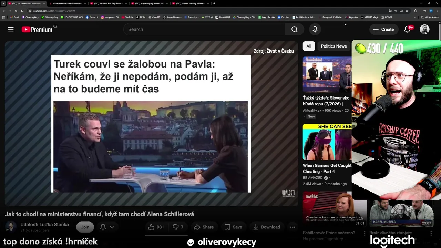Open the browser extensions puzzle icon
The height and width of the screenshot is (248, 441).
(x=416, y=11)
